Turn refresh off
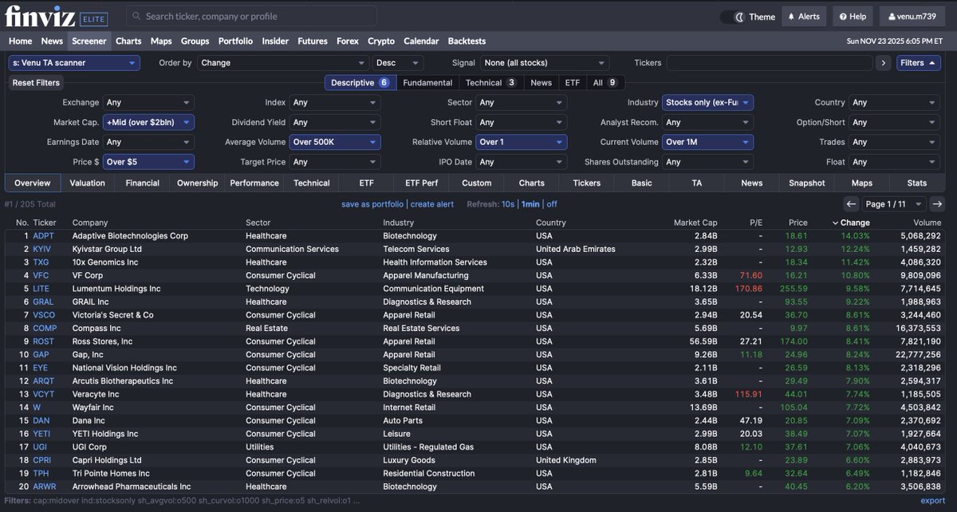 pos(552,204)
